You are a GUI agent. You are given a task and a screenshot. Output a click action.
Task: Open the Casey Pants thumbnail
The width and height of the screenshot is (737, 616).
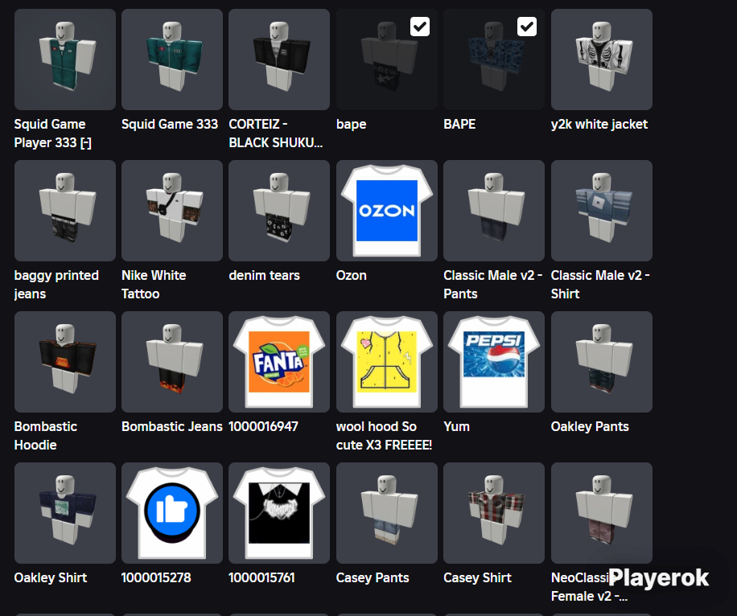387,513
